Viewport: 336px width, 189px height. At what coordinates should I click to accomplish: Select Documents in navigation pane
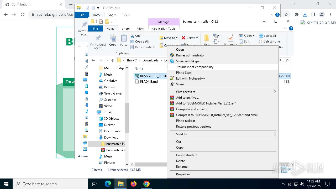[x=112, y=131]
